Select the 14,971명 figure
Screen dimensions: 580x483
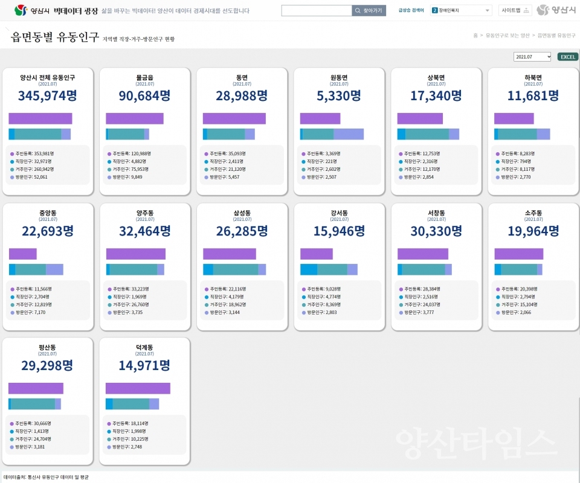coord(144,365)
